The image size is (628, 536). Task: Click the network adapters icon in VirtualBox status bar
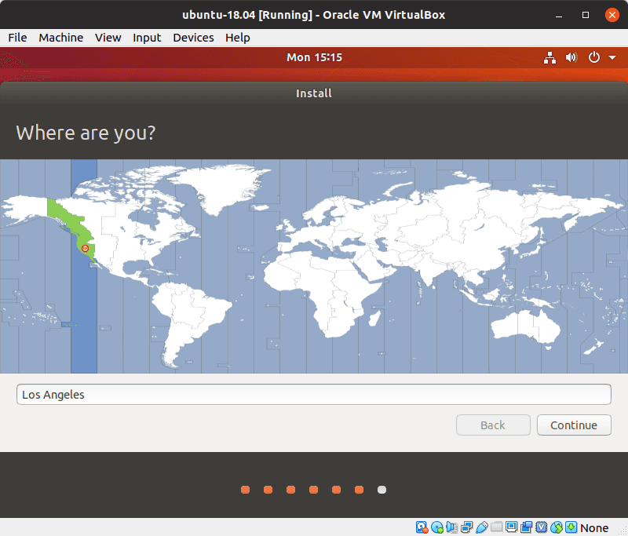coord(466,527)
